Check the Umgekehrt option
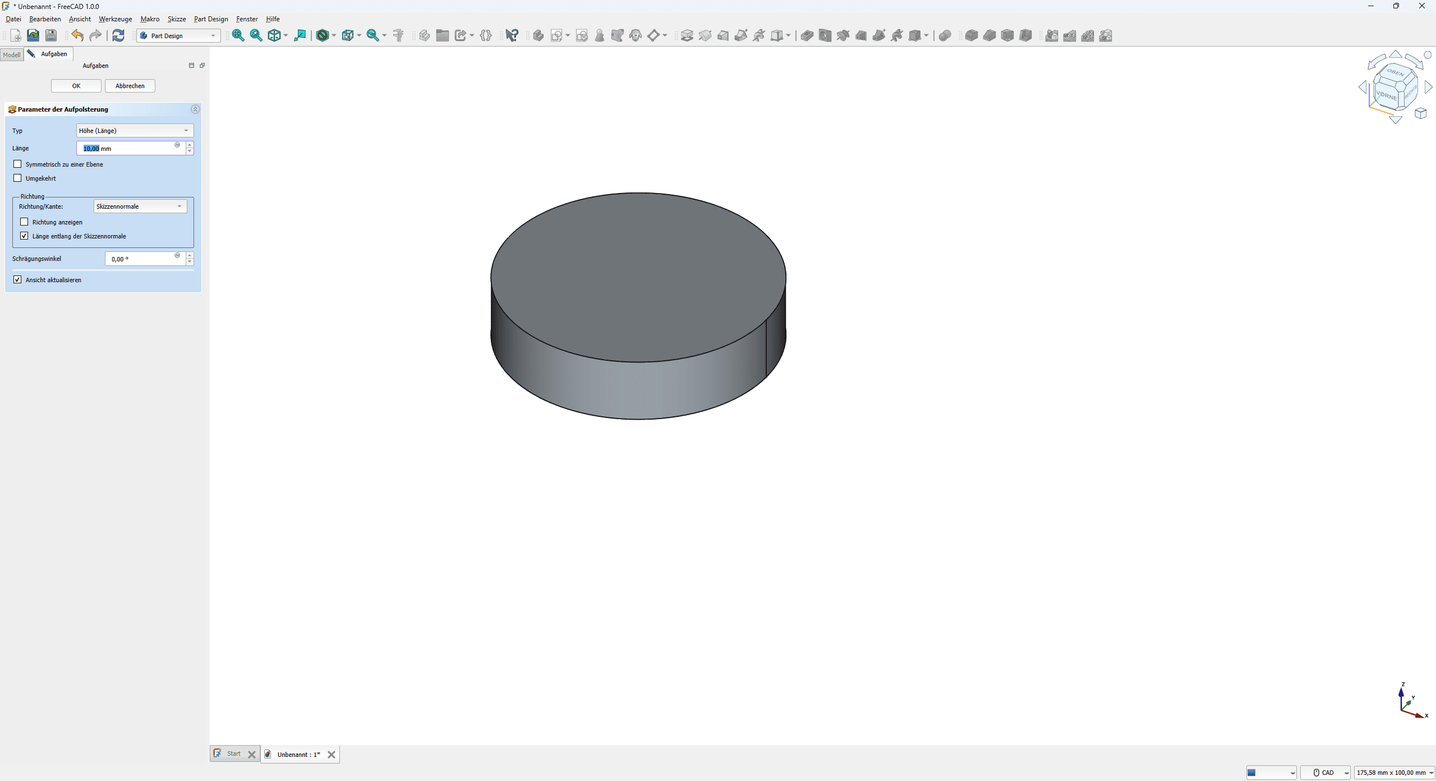This screenshot has width=1436, height=781. (x=18, y=178)
